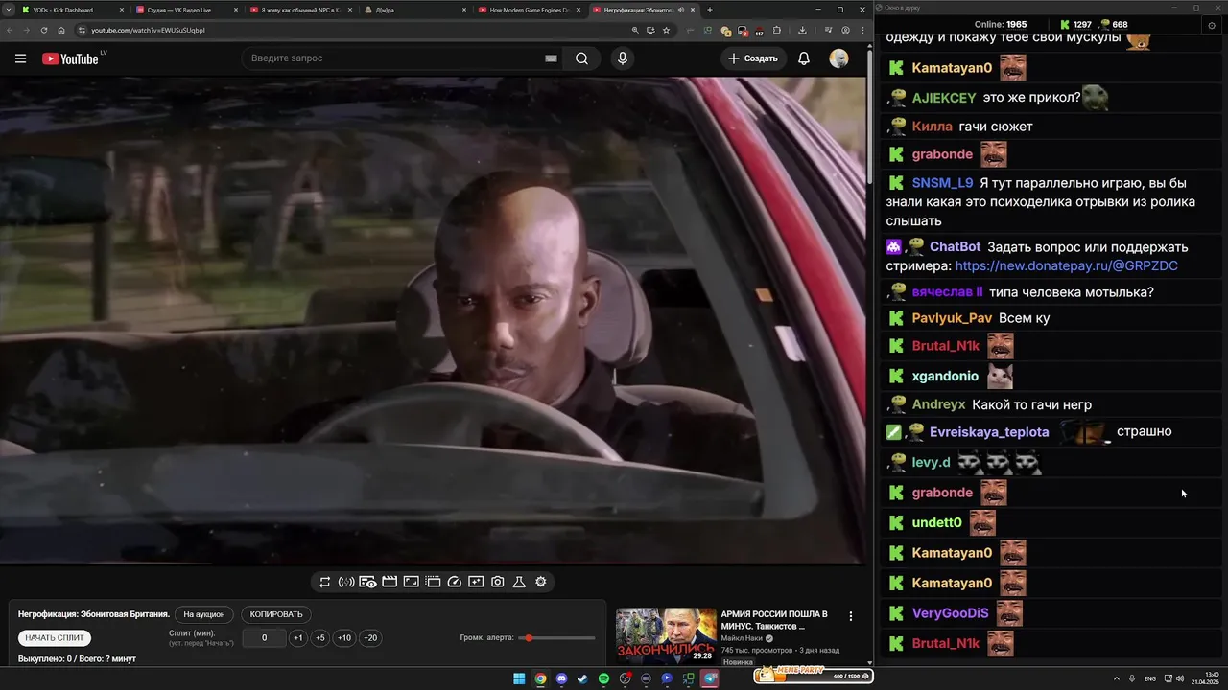Open YouTube notifications bell
This screenshot has width=1228, height=690.
[x=804, y=58]
